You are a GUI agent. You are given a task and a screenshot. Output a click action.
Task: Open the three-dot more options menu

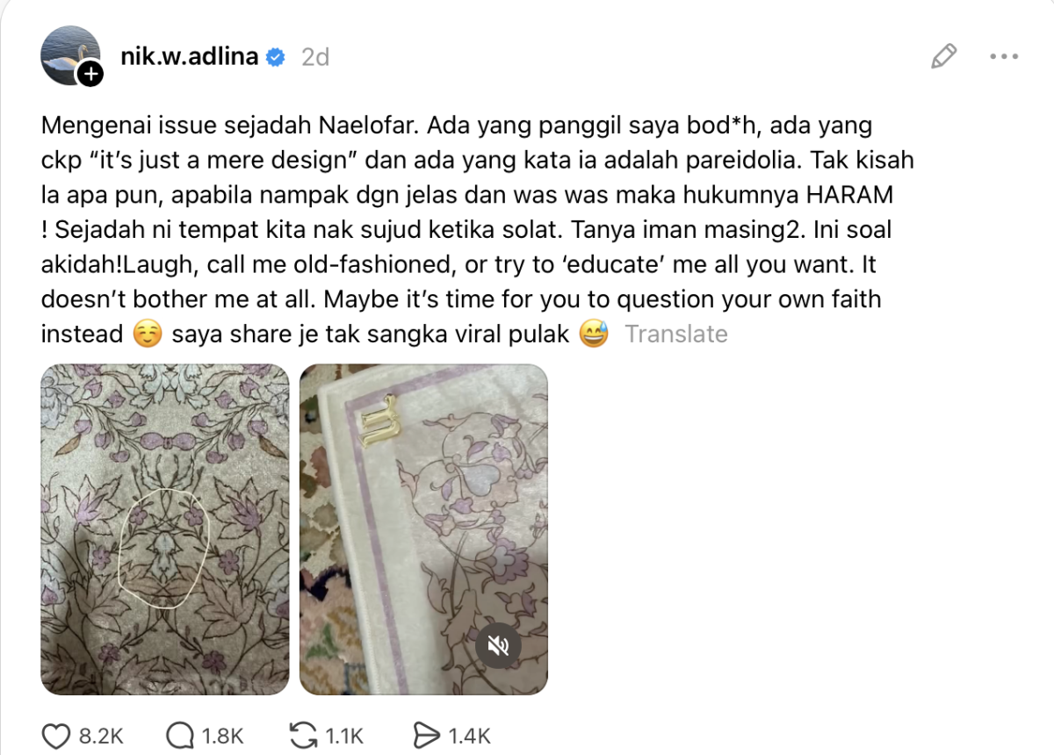(1003, 57)
